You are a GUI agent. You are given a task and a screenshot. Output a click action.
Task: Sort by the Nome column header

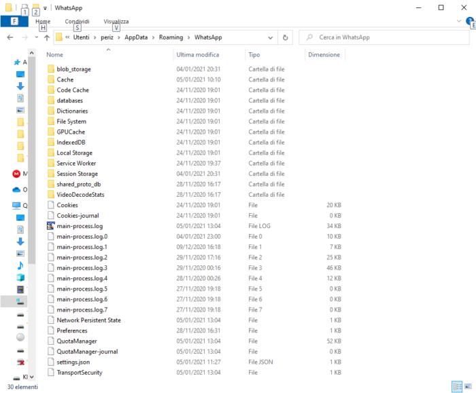pyautogui.click(x=54, y=55)
